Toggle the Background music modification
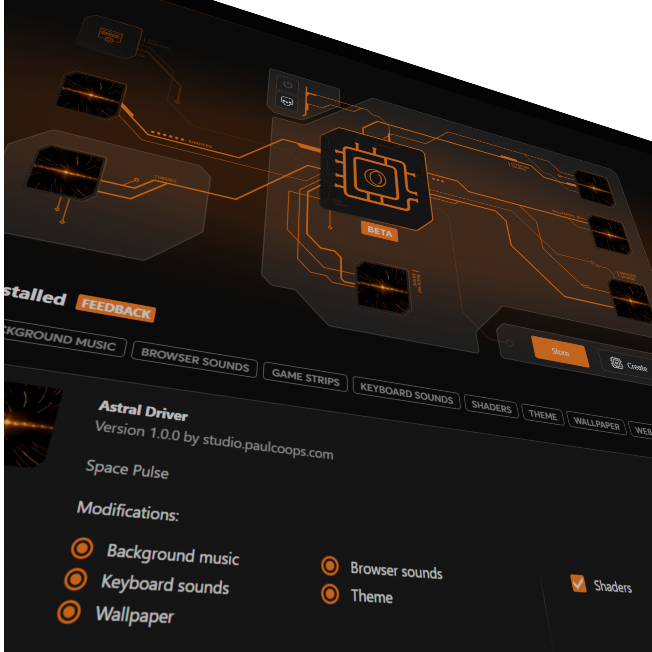The height and width of the screenshot is (652, 652). click(x=82, y=548)
